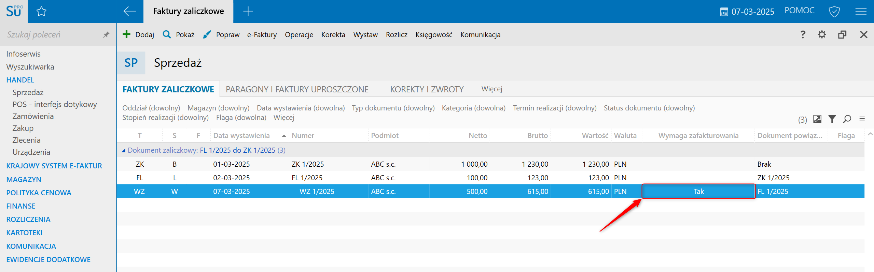Click the Popraw brush icon
This screenshot has width=874, height=272.
[x=207, y=34]
